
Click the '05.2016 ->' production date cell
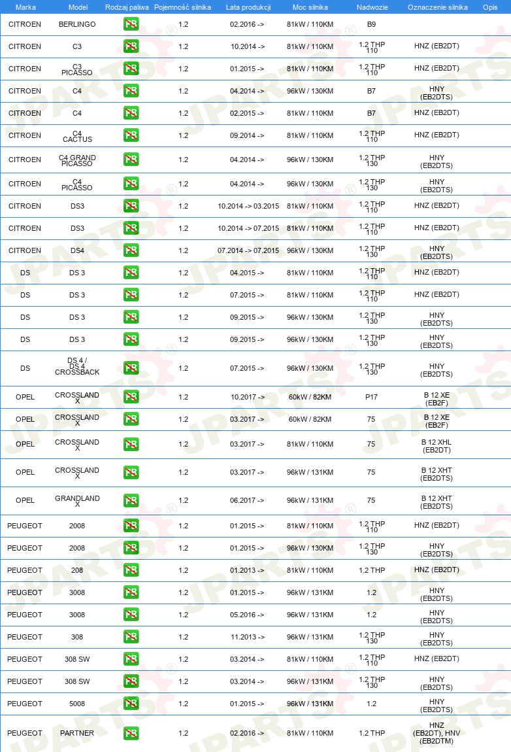click(x=247, y=615)
